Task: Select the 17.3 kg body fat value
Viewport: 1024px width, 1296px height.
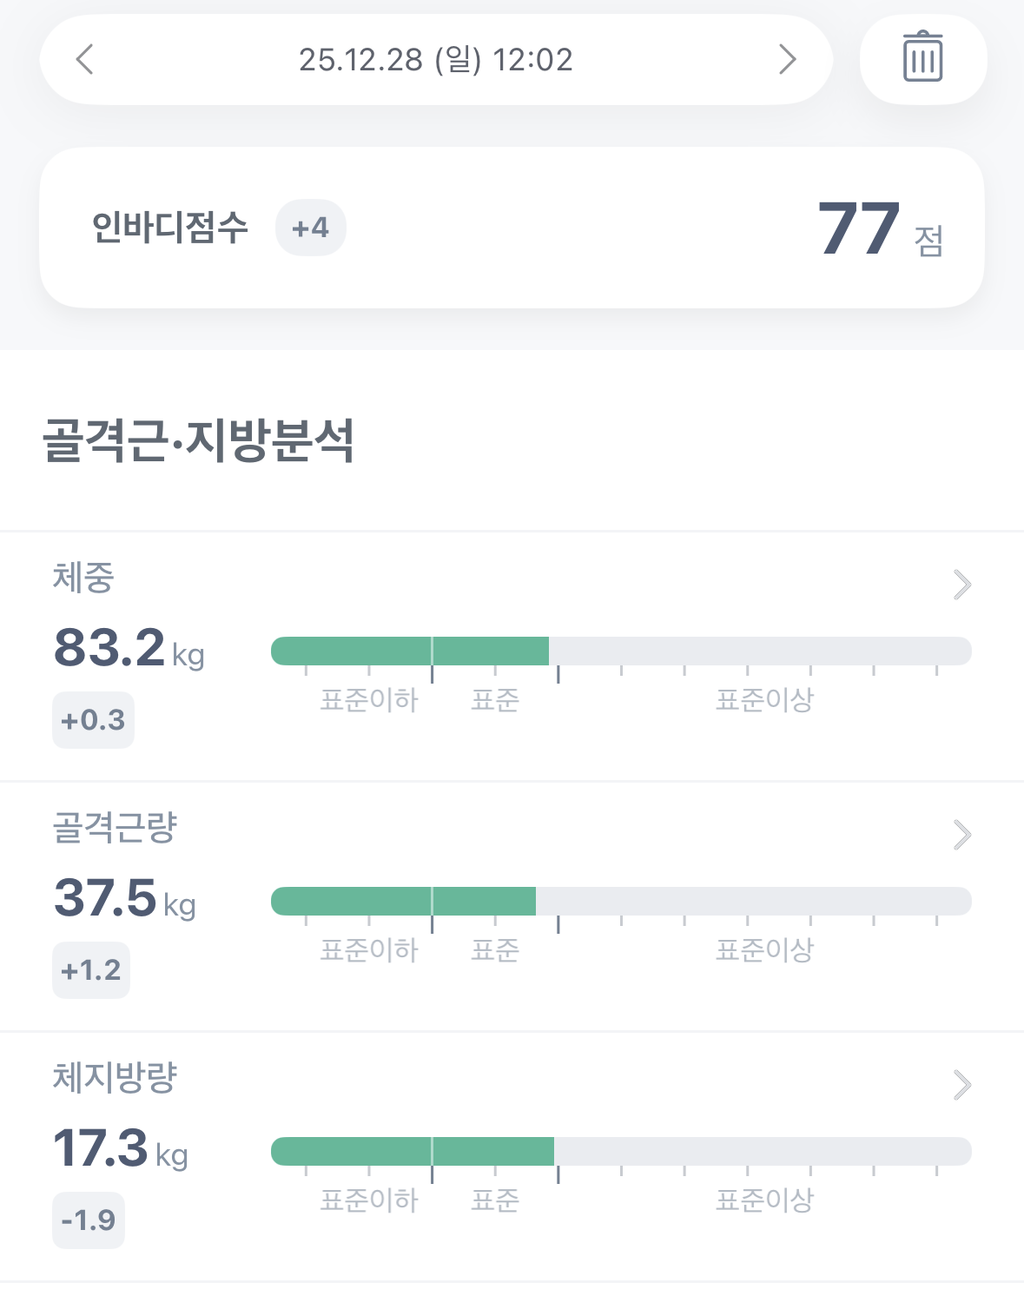Action: click(x=121, y=1148)
